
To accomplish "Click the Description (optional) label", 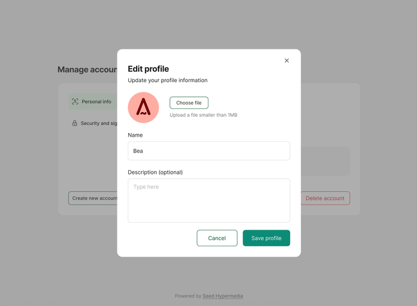I will click(x=155, y=172).
